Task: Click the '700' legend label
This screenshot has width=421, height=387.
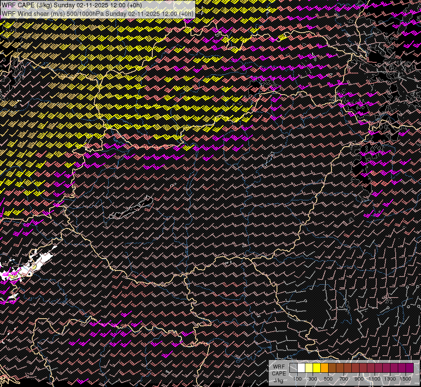Action: coord(344,379)
